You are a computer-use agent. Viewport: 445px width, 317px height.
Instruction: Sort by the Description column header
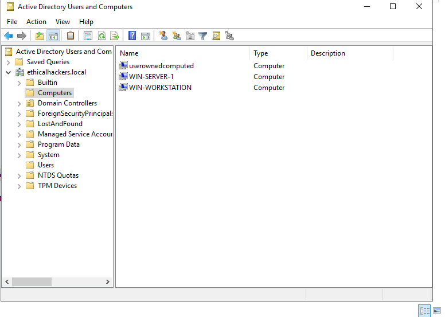pyautogui.click(x=350, y=53)
